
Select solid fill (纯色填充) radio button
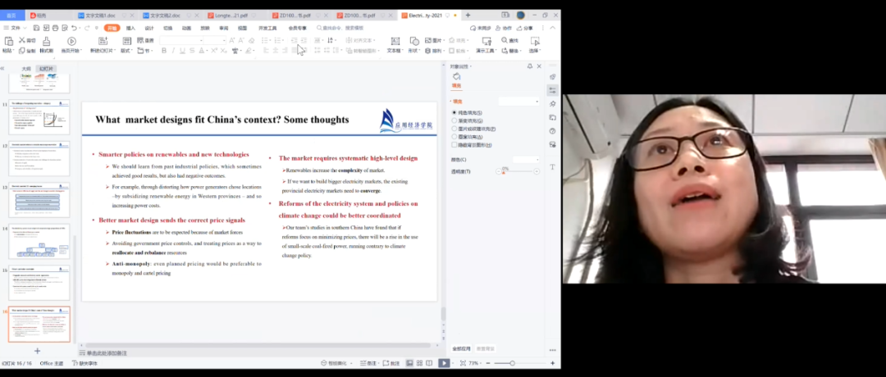[454, 112]
